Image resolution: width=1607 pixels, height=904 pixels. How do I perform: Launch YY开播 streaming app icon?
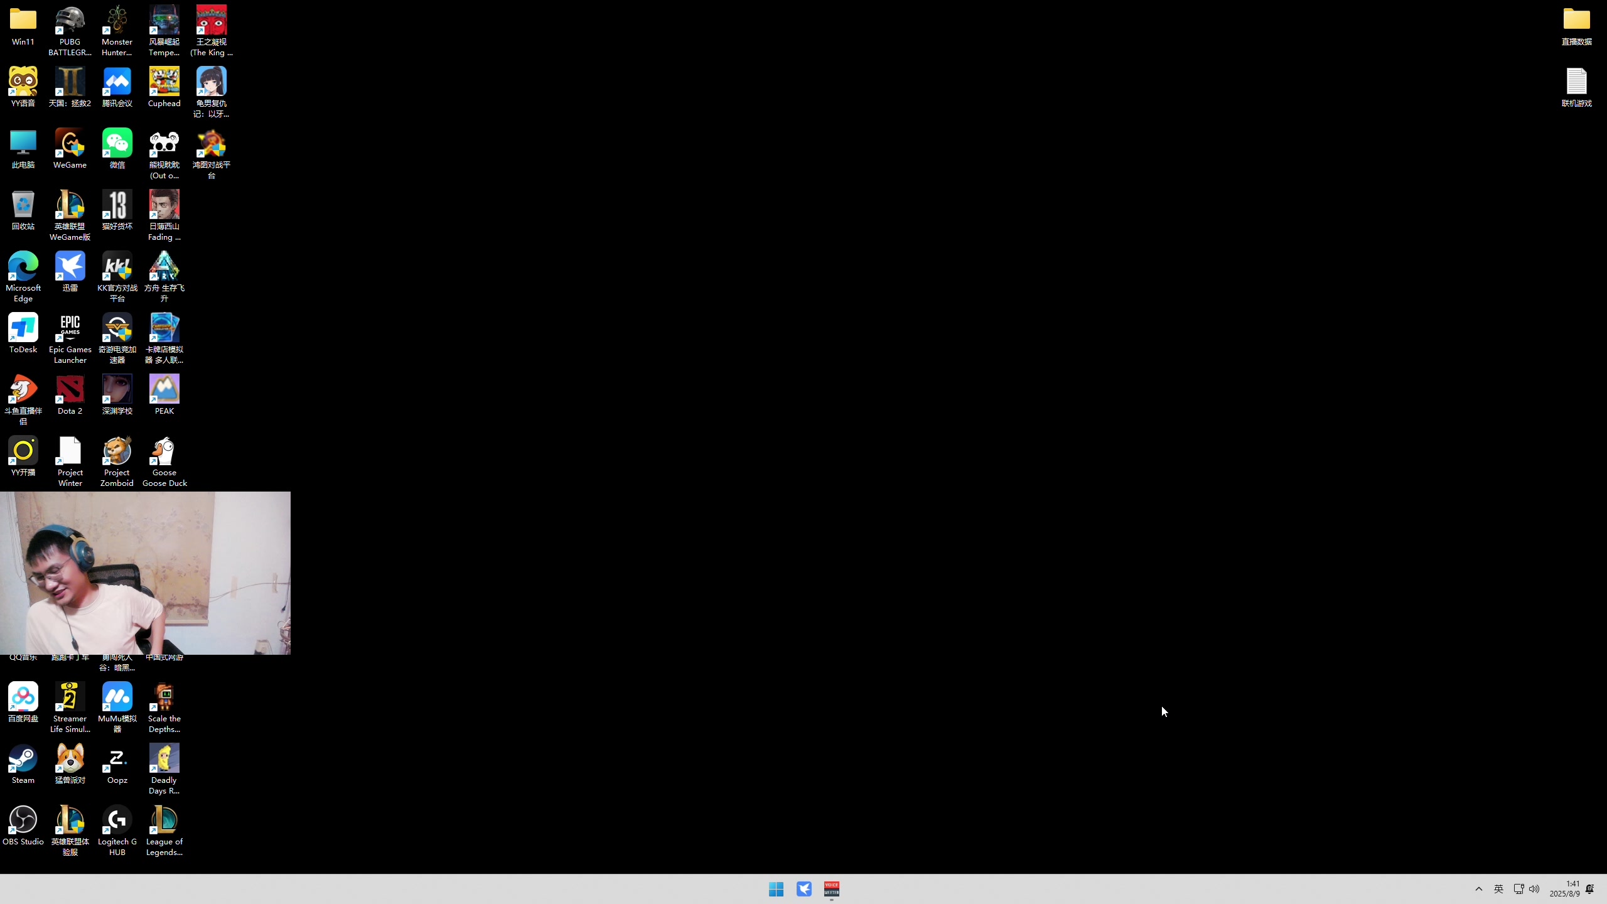[23, 456]
